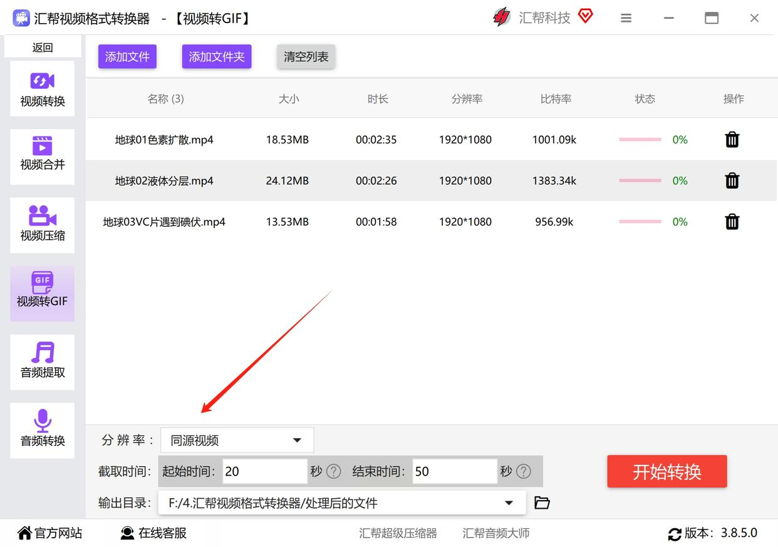Image resolution: width=778 pixels, height=547 pixels.
Task: Open output folder browse icon
Action: coord(542,503)
